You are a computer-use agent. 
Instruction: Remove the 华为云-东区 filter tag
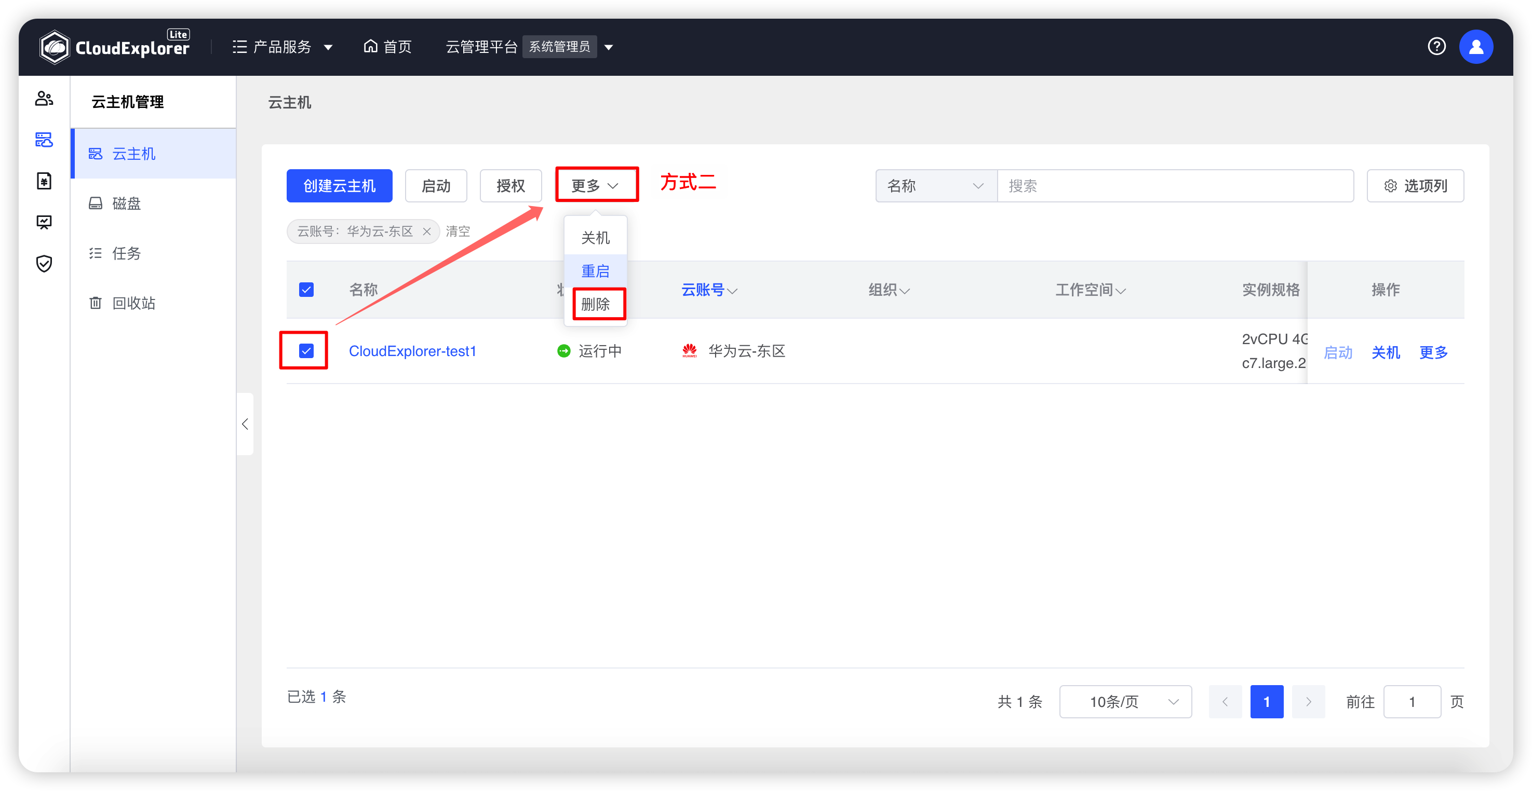coord(426,231)
